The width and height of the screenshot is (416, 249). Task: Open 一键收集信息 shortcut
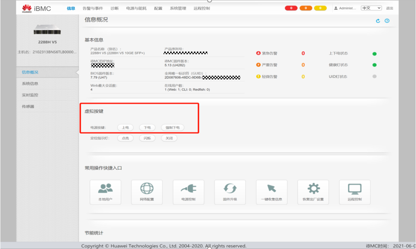click(272, 192)
